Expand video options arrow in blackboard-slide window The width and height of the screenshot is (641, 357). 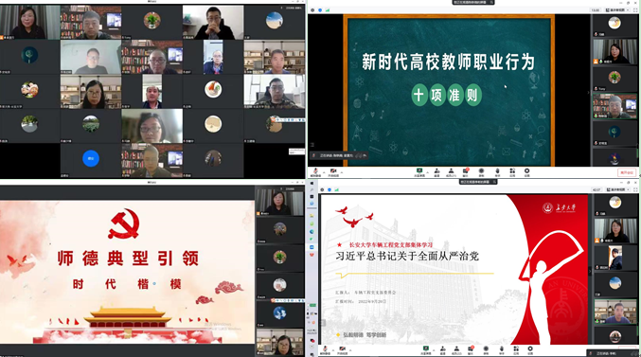(x=342, y=172)
